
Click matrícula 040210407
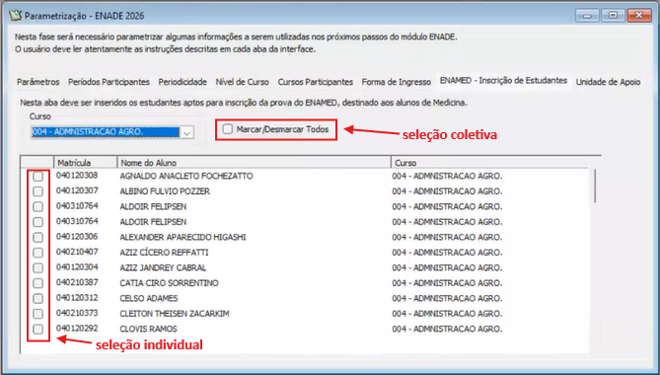[x=77, y=252]
